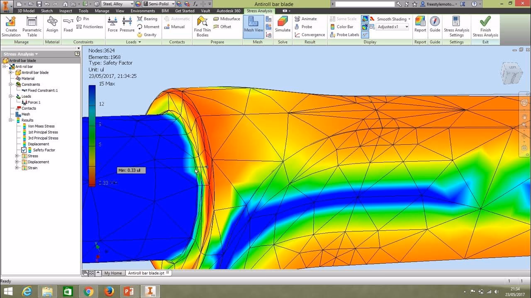531x298 pixels.
Task: Apply a Fixed constraint
Action: point(68,25)
